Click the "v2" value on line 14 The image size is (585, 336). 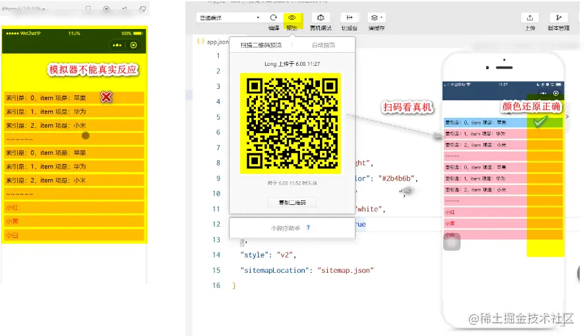coord(285,255)
